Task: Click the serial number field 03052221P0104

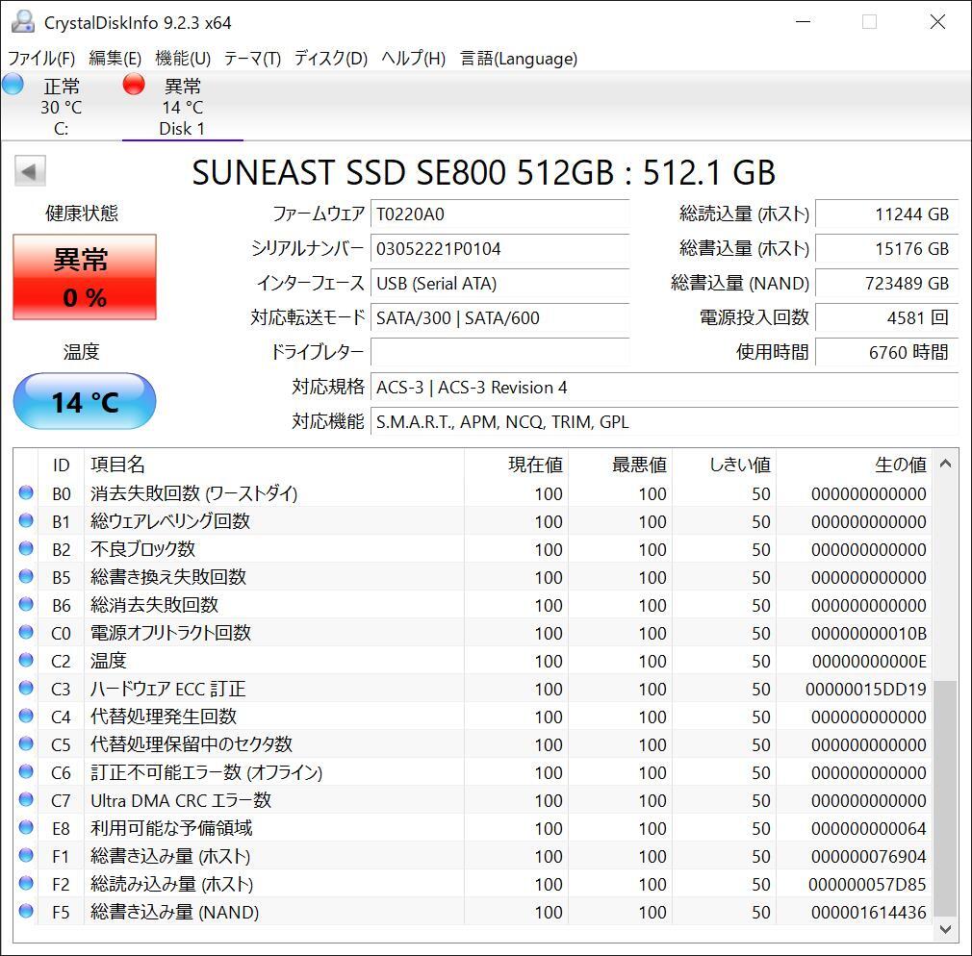Action: [499, 249]
